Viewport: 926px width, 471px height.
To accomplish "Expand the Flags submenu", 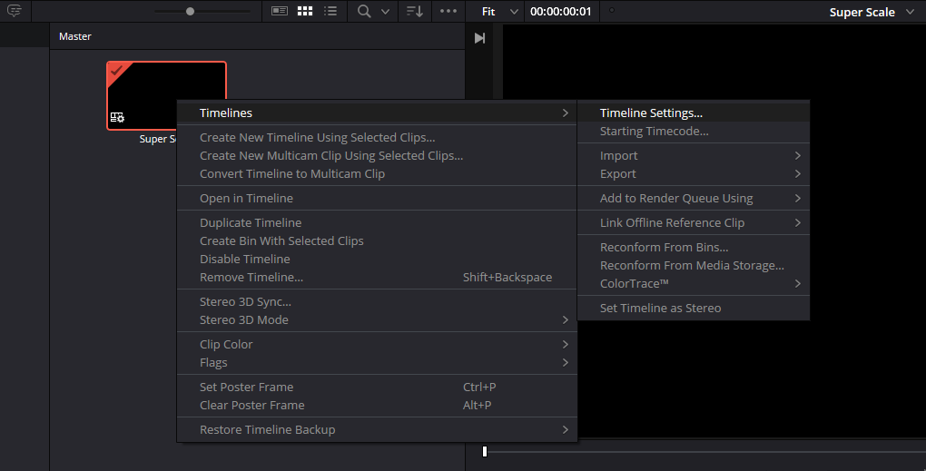I will (377, 362).
